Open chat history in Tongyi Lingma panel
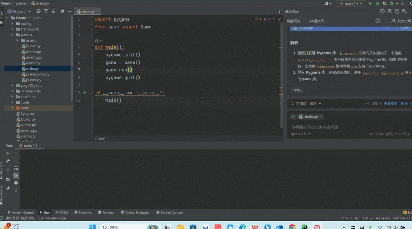The image size is (412, 229). 382,12
